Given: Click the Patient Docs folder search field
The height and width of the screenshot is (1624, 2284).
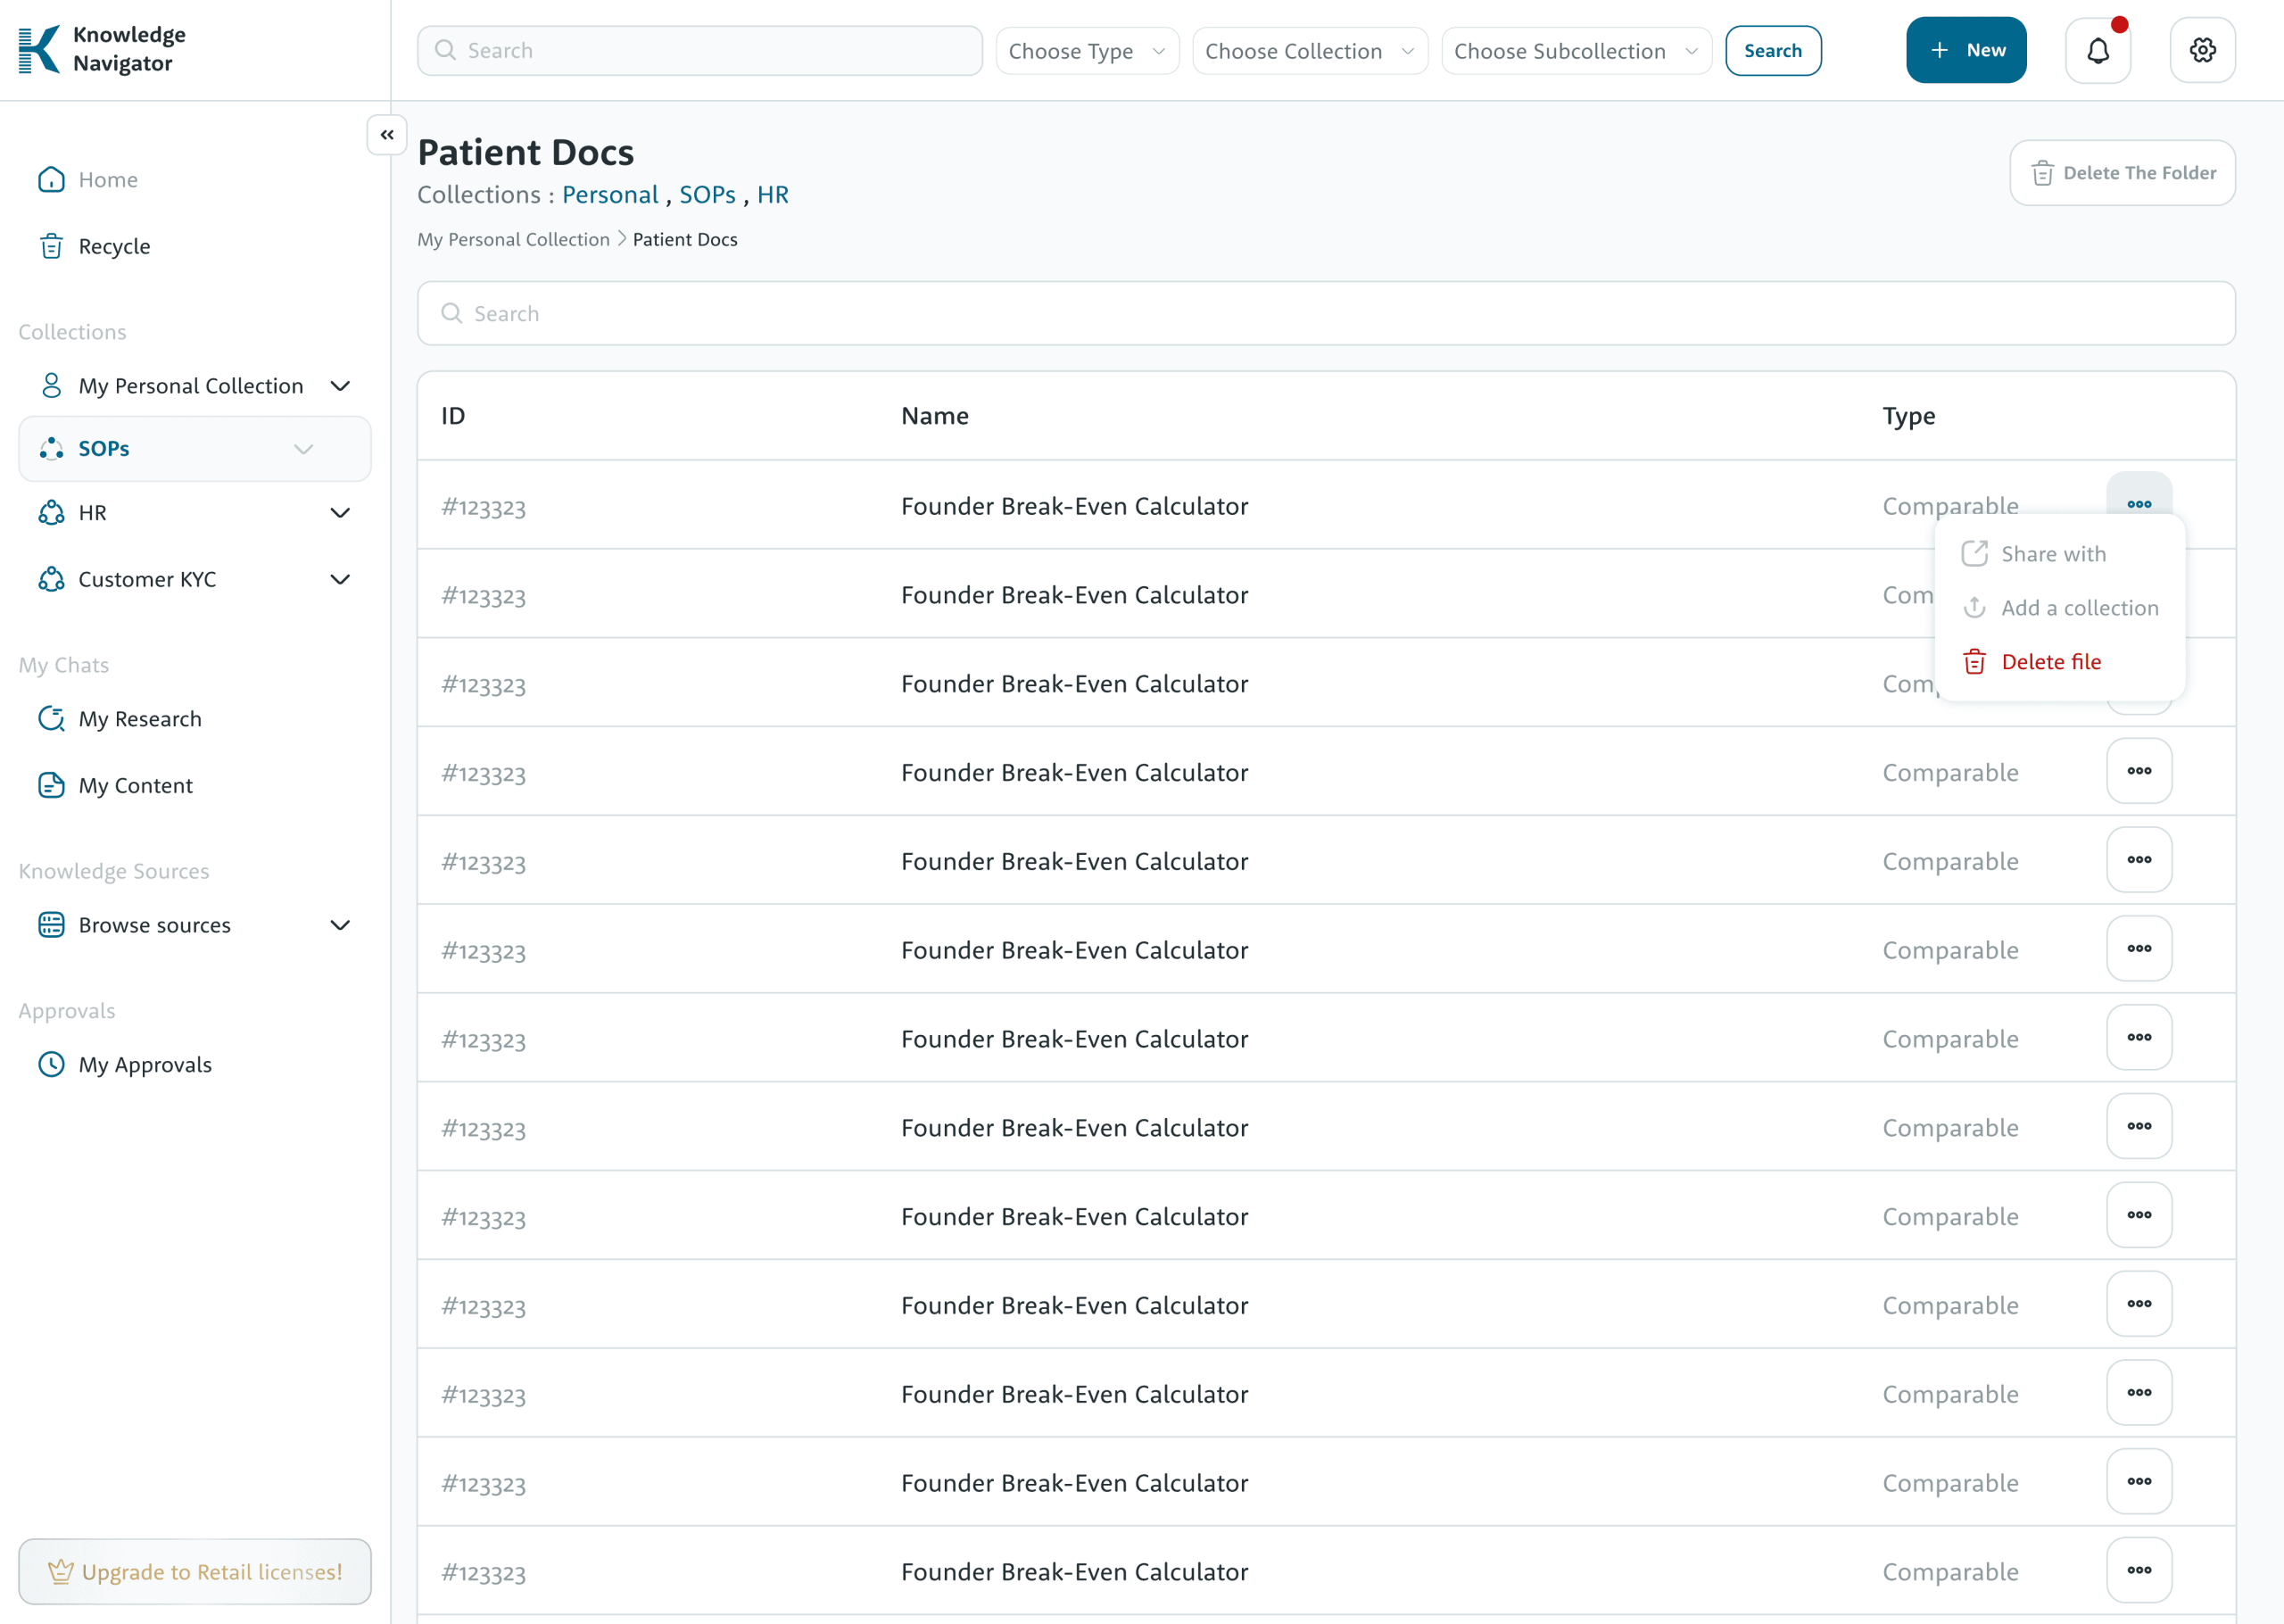Looking at the screenshot, I should click(x=1326, y=314).
